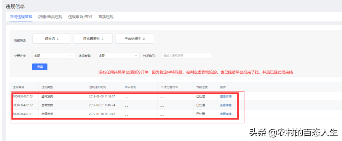This screenshot has height=141, width=342.
Task: Filter by 待申诉 0 quick filter
Action: point(52,39)
